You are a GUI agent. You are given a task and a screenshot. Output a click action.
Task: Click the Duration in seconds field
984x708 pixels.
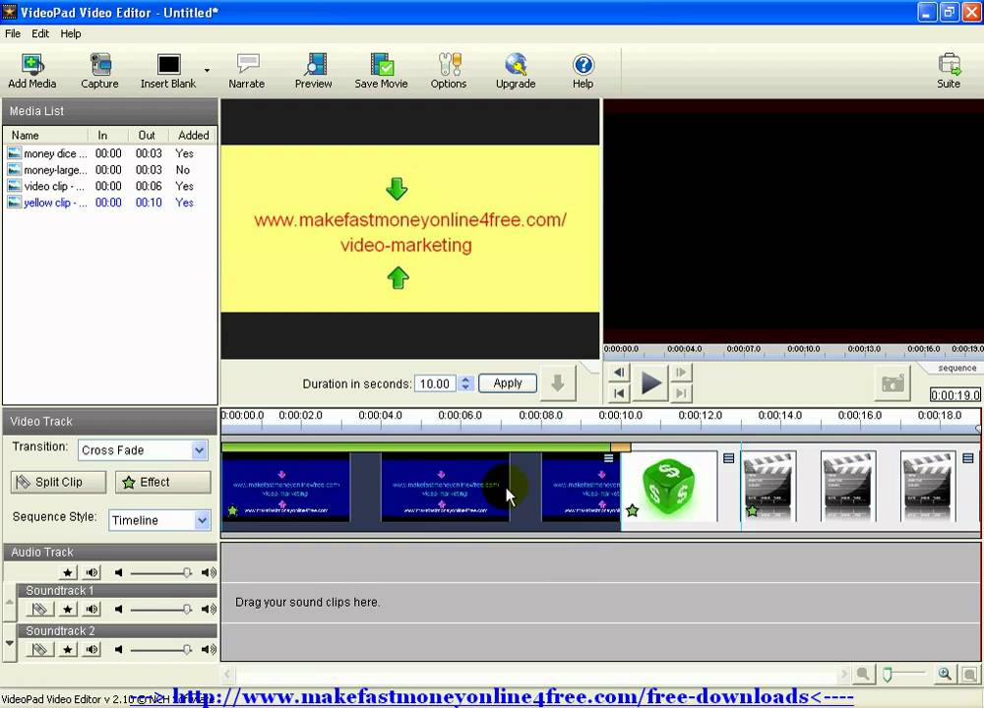click(436, 383)
